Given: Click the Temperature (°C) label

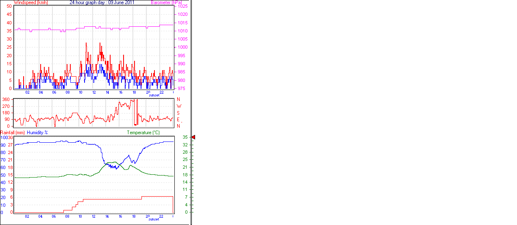Looking at the screenshot, I should 143,133.
